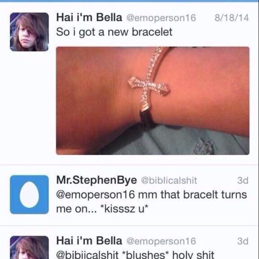
Task: Tap 'Hai i'm Bella' name on top tweet
Action: tap(89, 17)
